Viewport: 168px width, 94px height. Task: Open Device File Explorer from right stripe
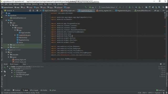pyautogui.click(x=167, y=80)
